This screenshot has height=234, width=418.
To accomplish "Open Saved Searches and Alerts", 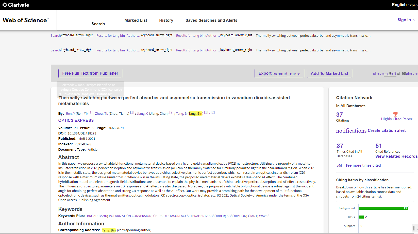I will (211, 20).
